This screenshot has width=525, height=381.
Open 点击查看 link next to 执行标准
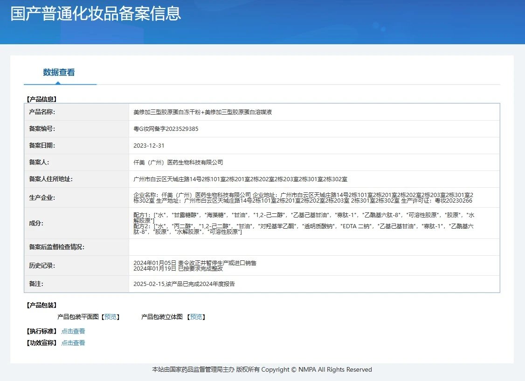tap(73, 331)
